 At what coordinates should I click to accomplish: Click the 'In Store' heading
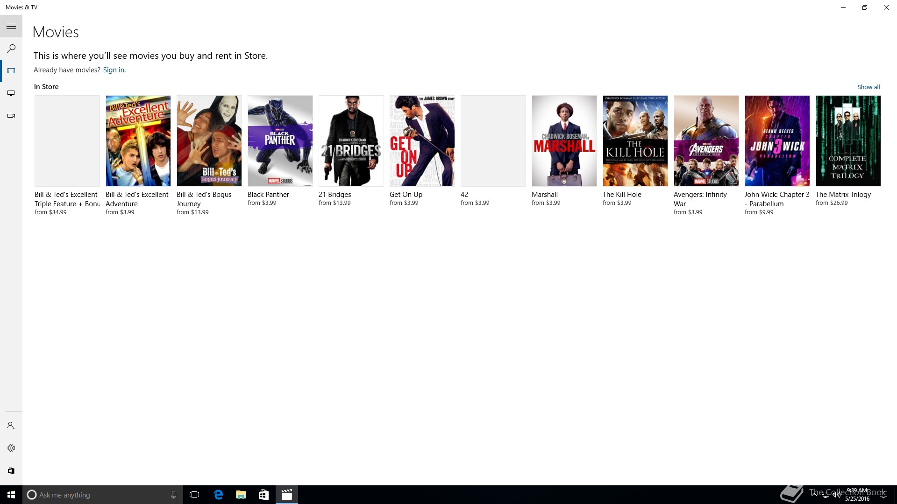coord(46,87)
